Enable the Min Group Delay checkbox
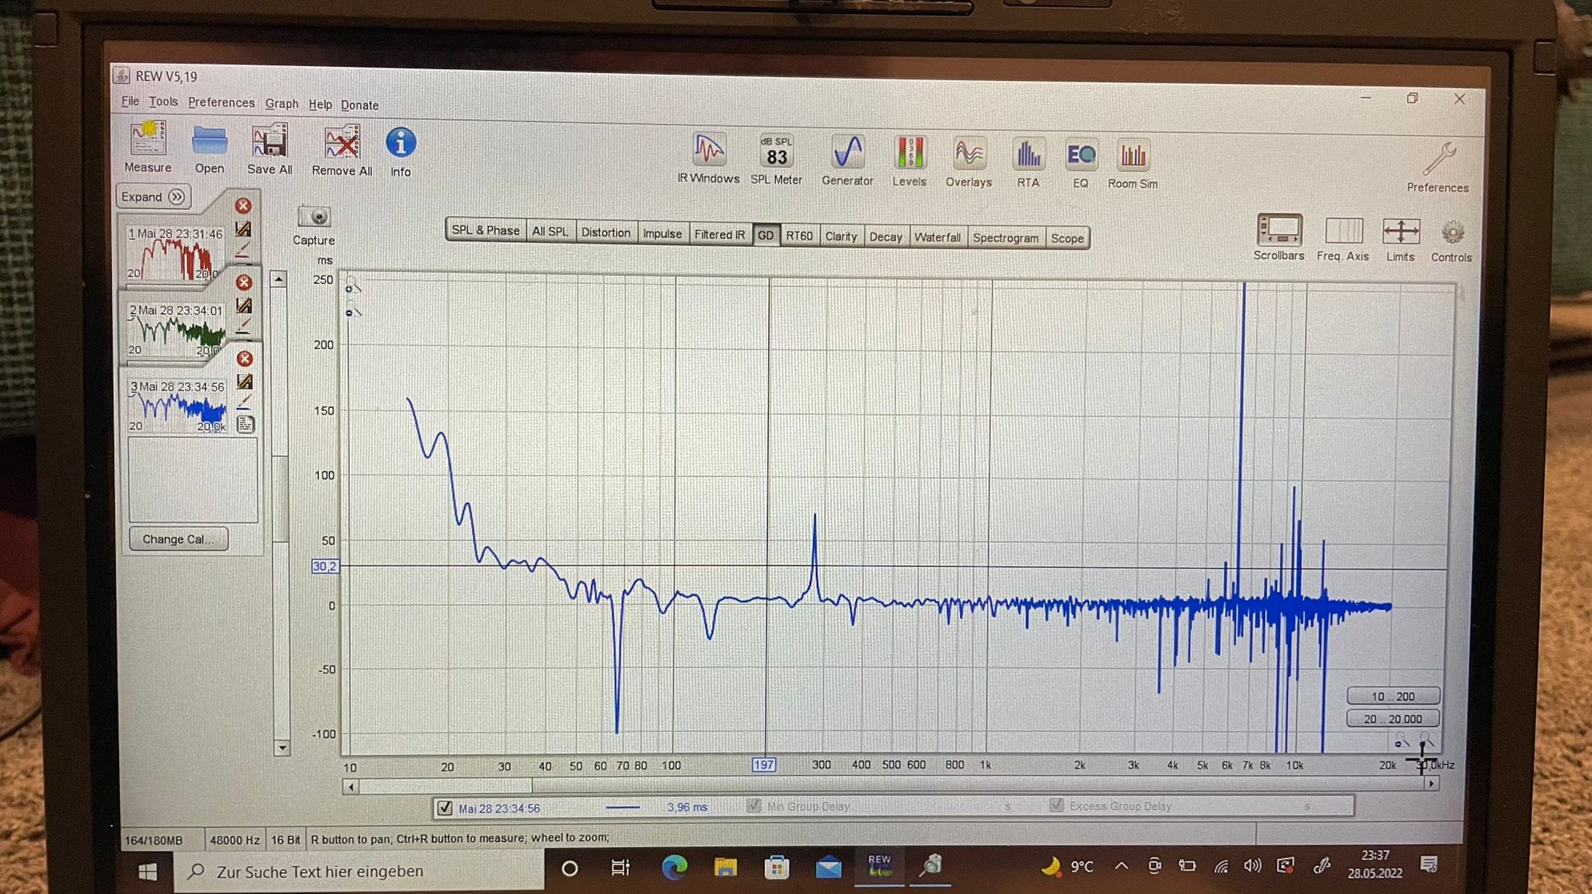The image size is (1592, 894). coord(753,806)
